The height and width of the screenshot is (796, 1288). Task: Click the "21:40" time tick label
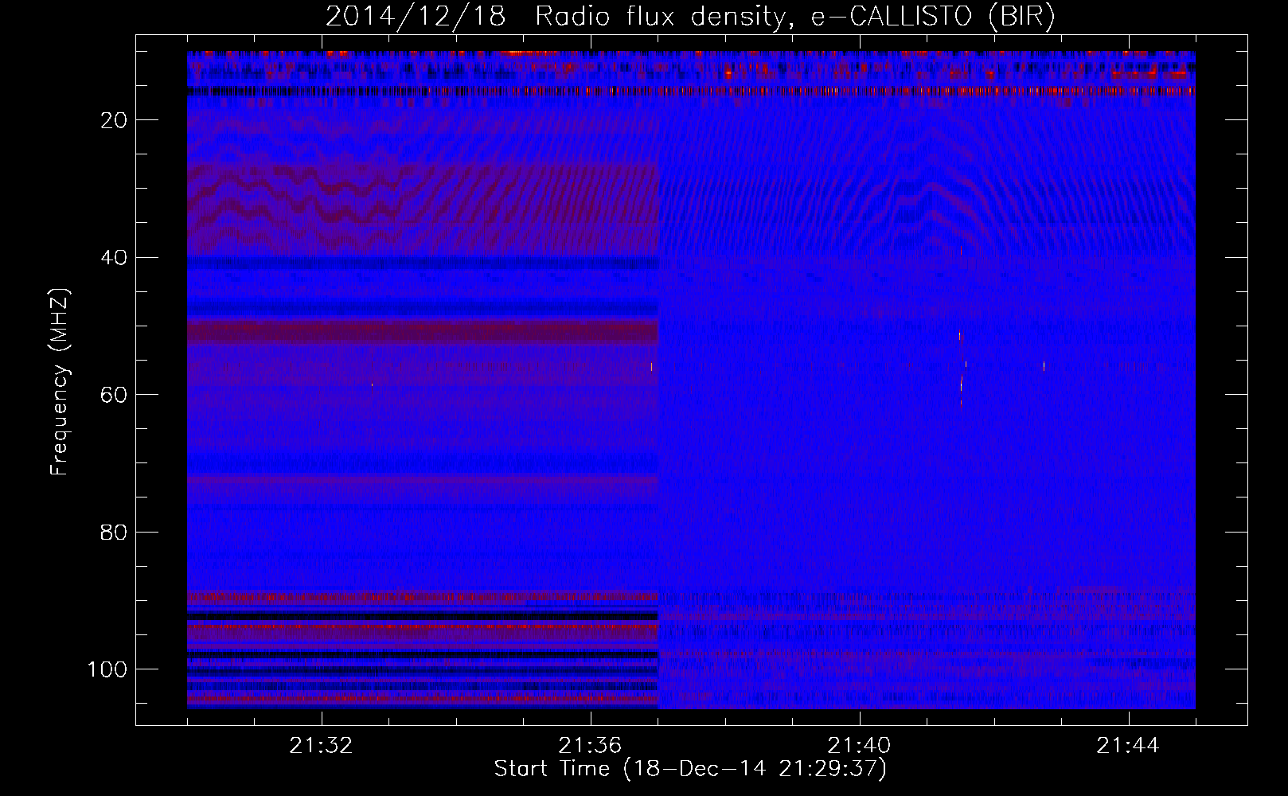tap(859, 746)
